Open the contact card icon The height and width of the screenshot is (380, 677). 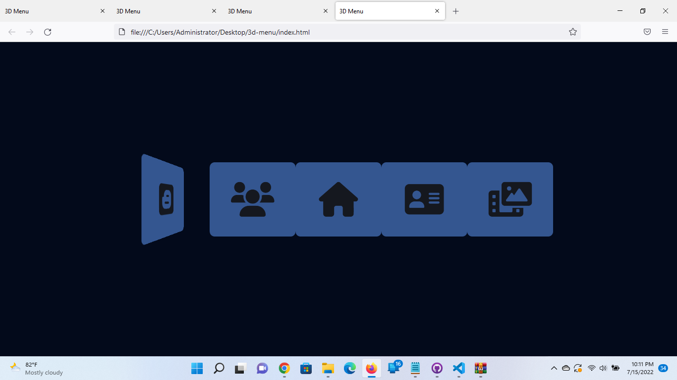(424, 199)
